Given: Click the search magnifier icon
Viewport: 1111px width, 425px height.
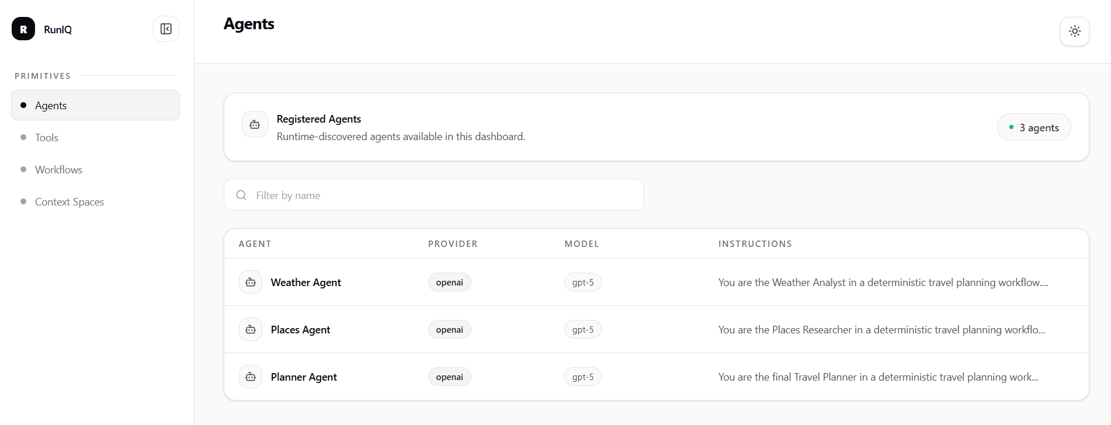Looking at the screenshot, I should point(241,195).
